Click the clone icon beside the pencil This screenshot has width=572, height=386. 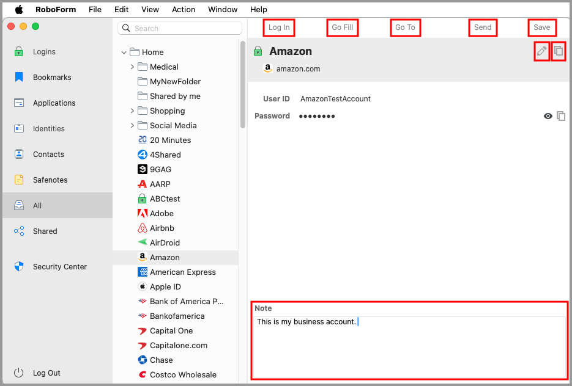pyautogui.click(x=559, y=51)
